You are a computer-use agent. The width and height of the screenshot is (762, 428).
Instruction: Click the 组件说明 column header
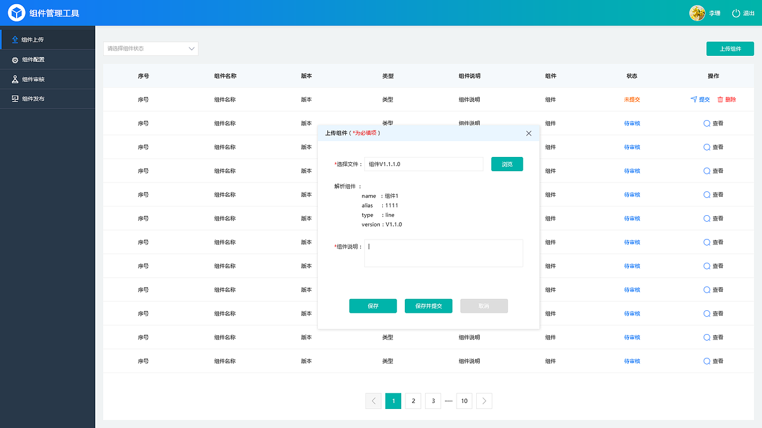pos(470,76)
